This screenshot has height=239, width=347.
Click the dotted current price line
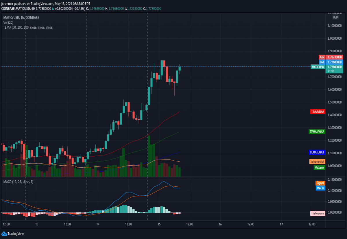tap(156, 67)
